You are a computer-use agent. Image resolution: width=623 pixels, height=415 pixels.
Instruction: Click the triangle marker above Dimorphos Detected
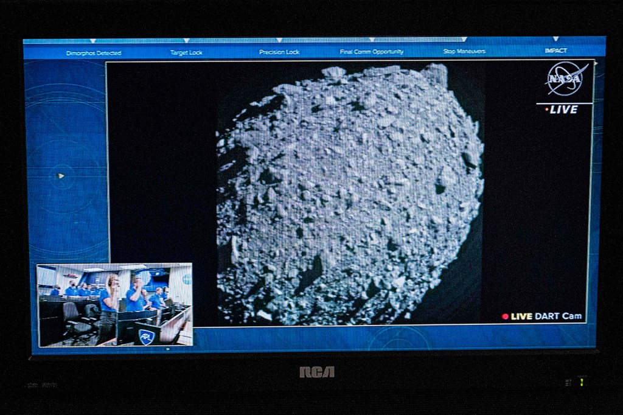(x=93, y=41)
